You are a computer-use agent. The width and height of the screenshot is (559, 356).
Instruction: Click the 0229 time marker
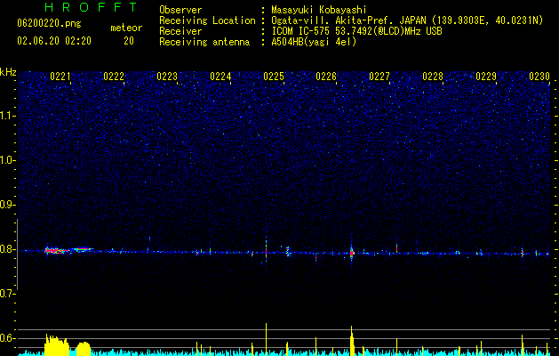[486, 77]
